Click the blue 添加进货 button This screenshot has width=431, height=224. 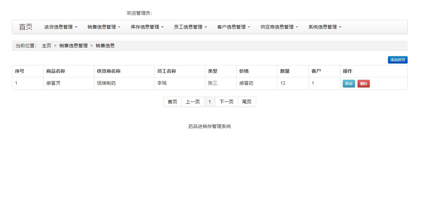pos(397,60)
